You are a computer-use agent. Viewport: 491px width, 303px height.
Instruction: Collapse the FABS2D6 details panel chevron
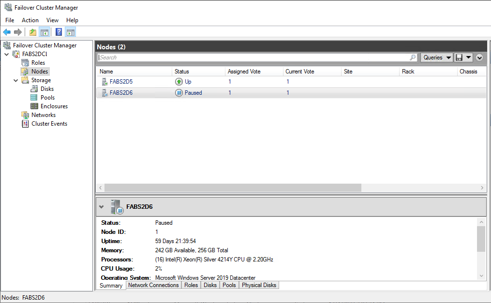coord(102,207)
